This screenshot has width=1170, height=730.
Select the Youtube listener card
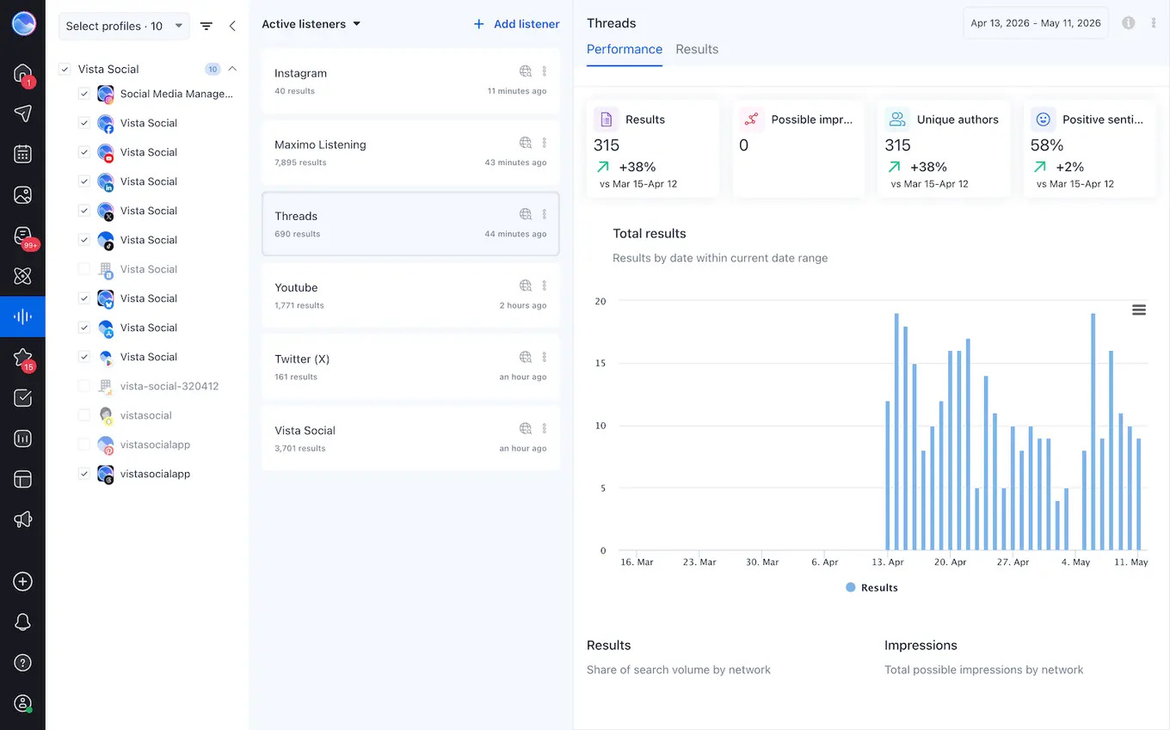pyautogui.click(x=410, y=295)
